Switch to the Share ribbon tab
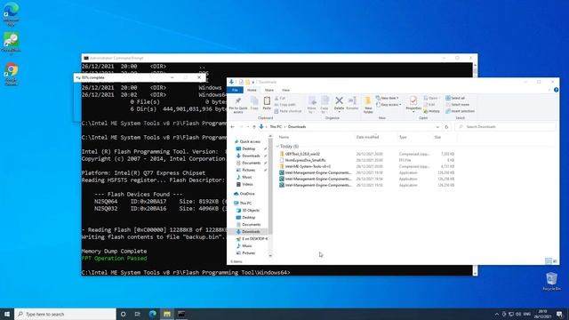 pos(268,90)
